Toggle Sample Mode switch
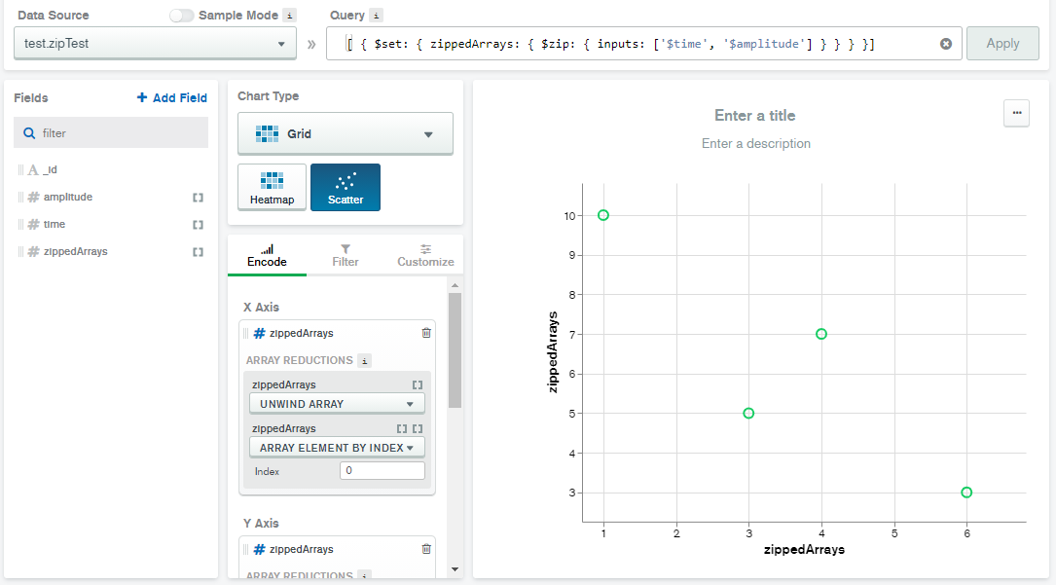Viewport: 1056px width, 585px height. click(181, 16)
